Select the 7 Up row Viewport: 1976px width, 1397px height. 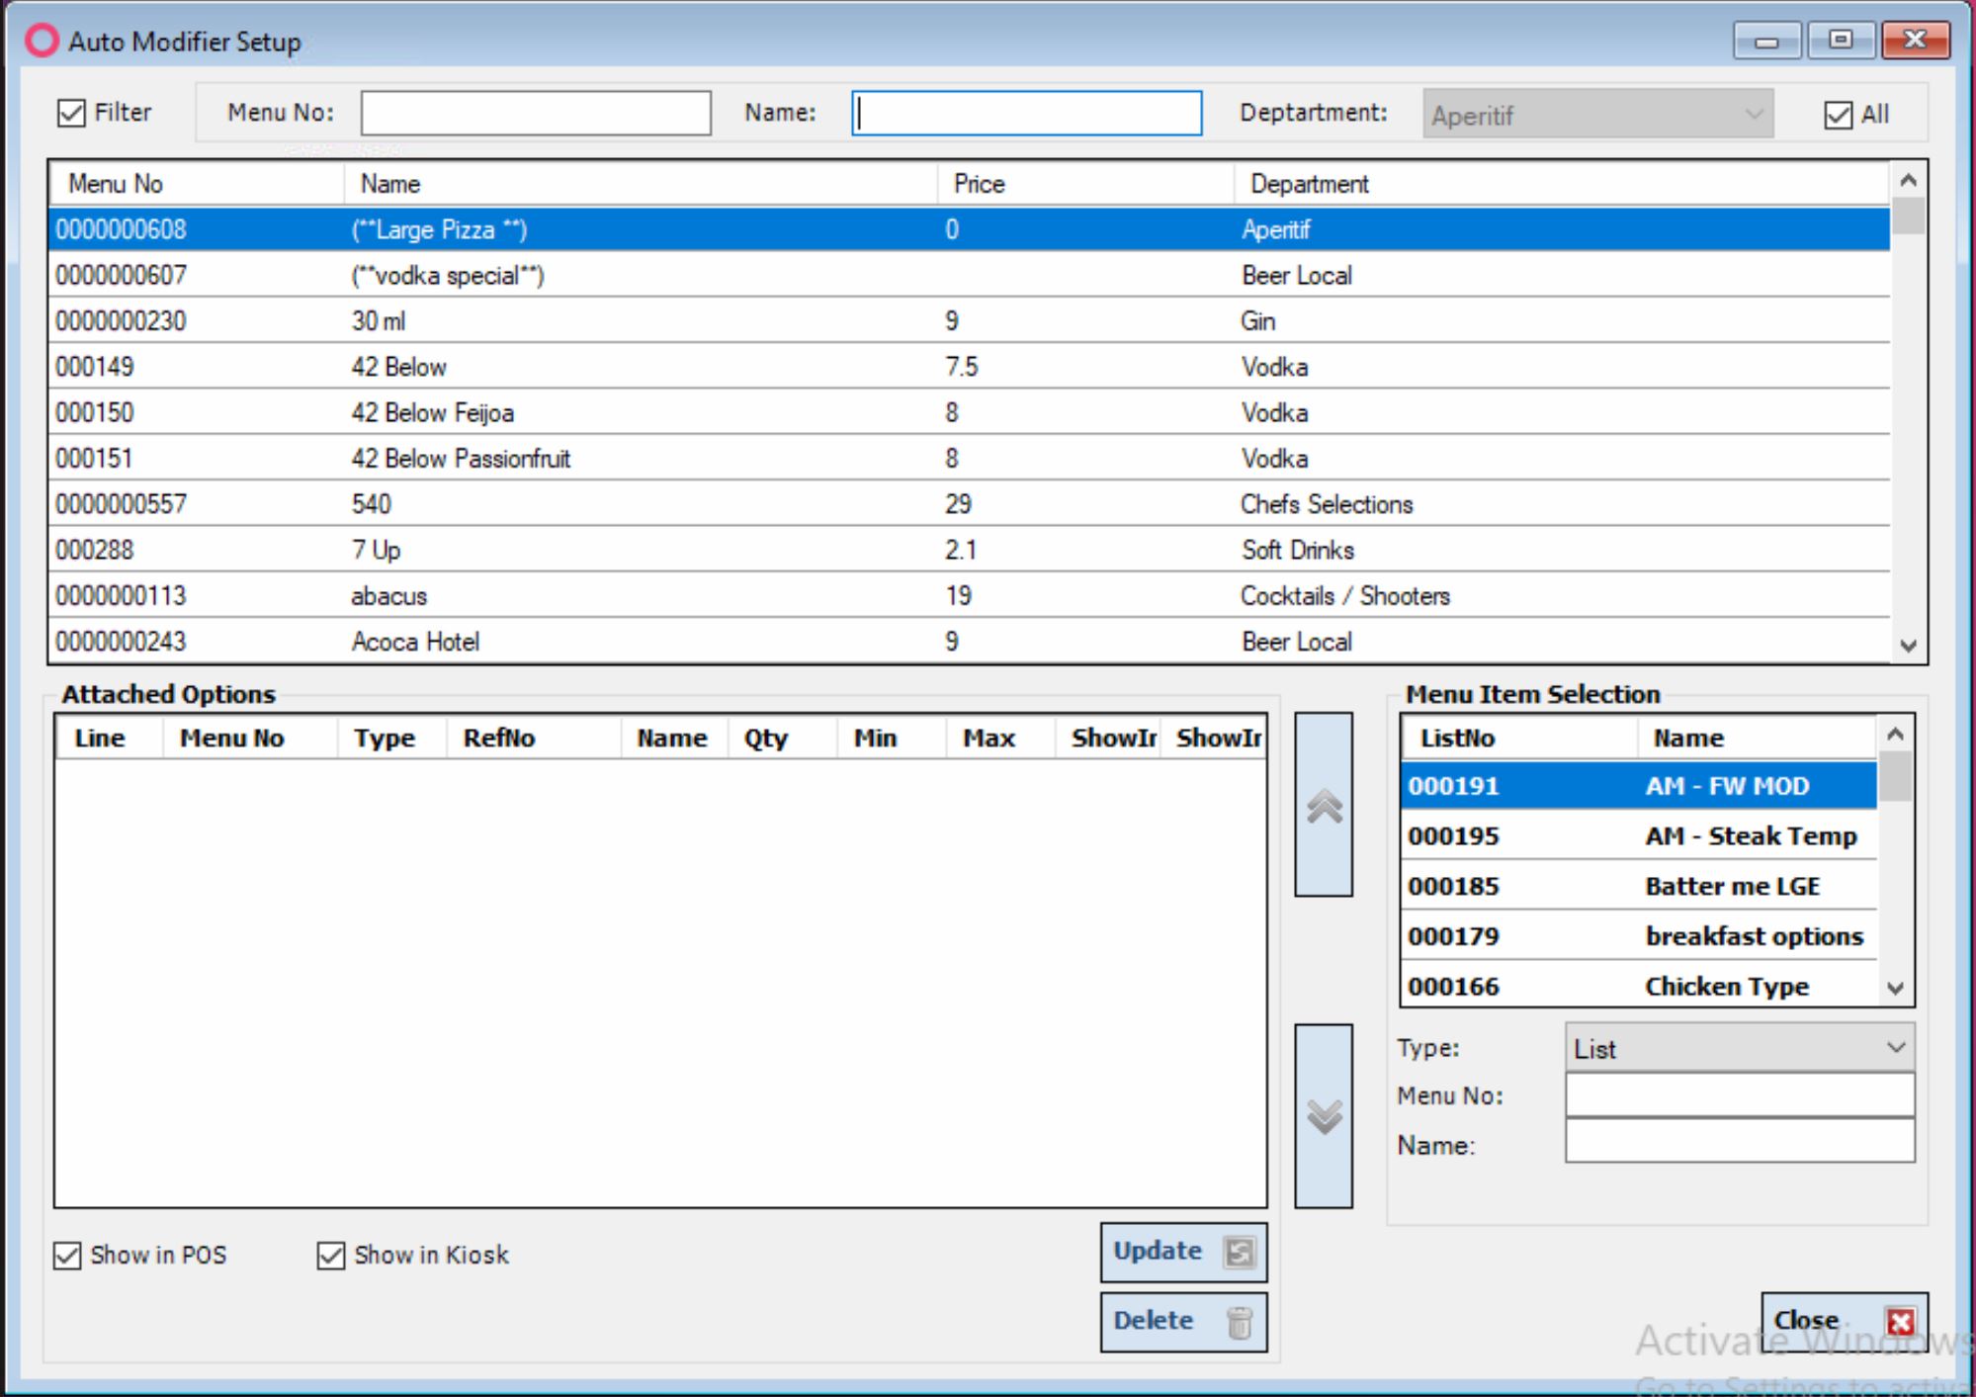click(x=970, y=550)
